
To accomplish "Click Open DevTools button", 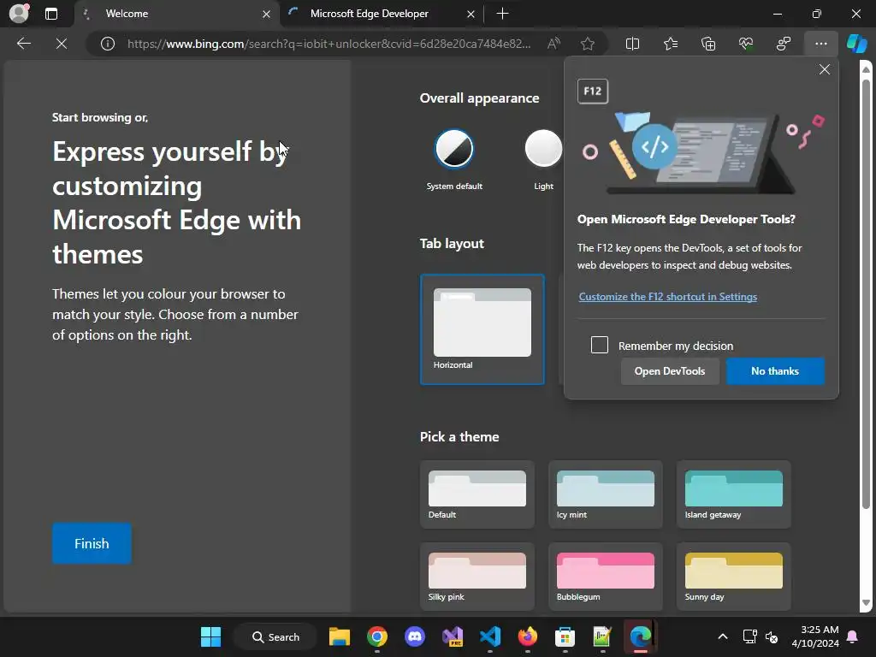I will pos(670,371).
